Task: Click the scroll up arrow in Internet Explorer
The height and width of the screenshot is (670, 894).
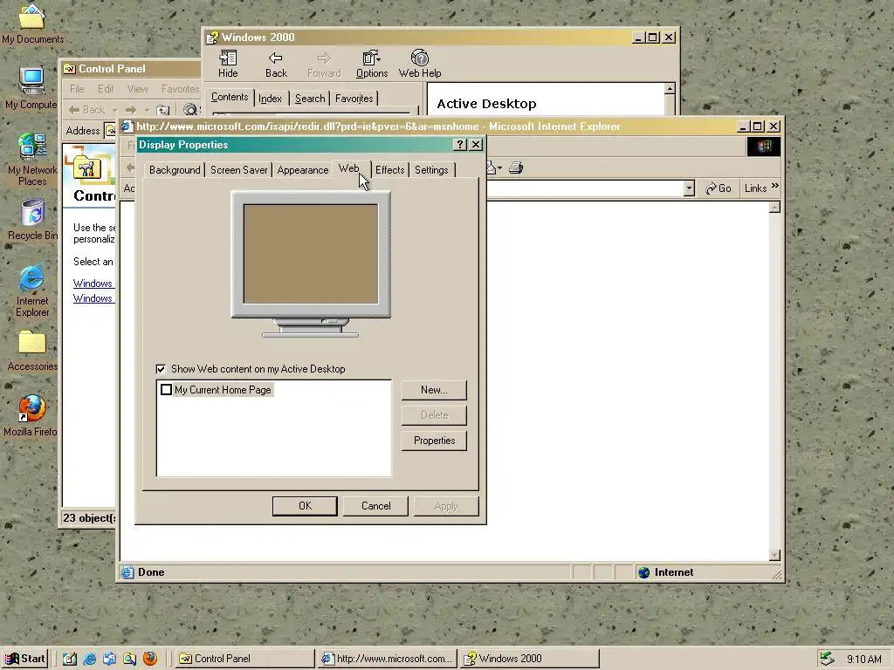Action: point(774,208)
